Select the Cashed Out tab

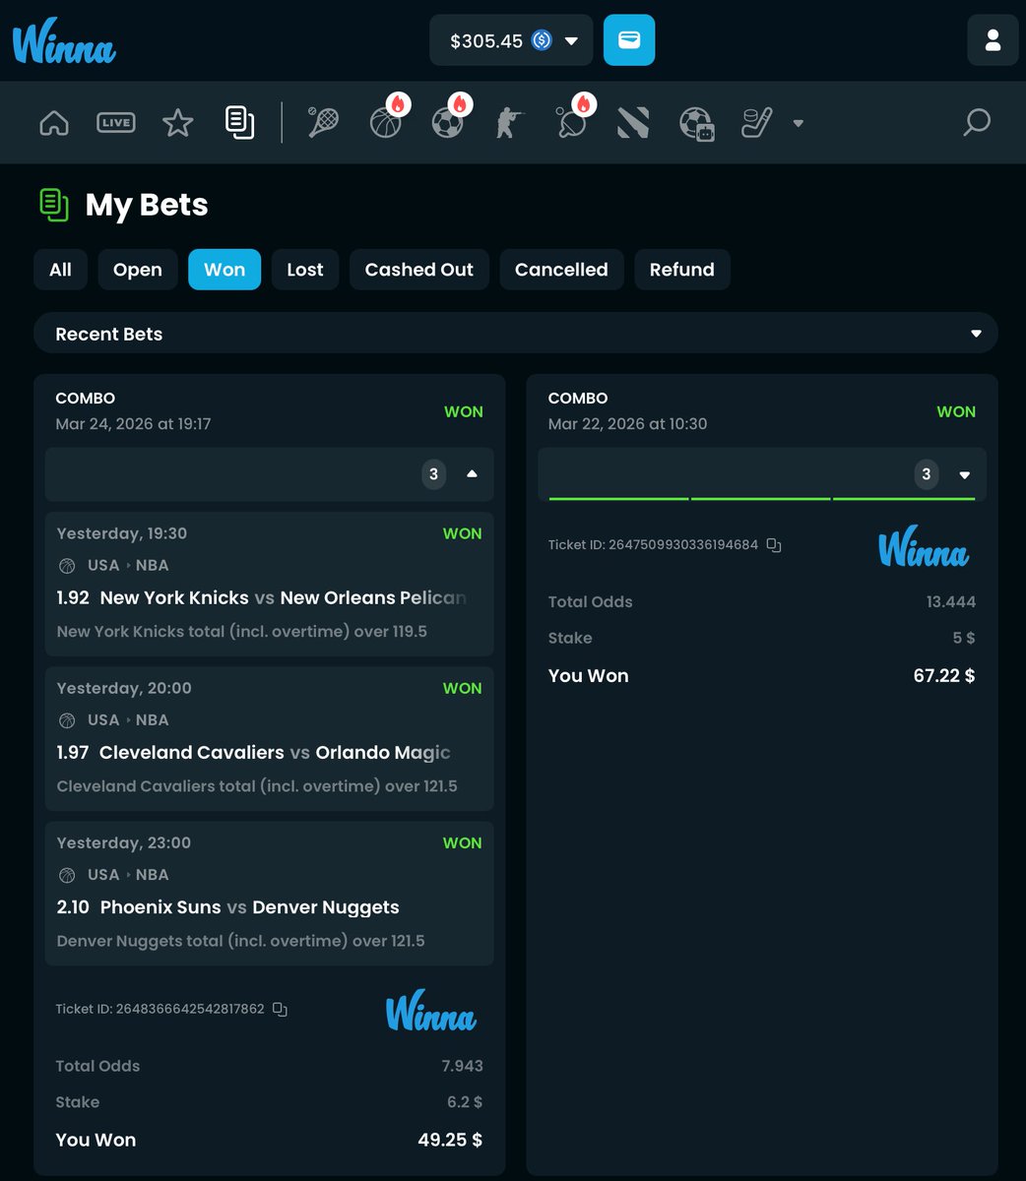tap(418, 269)
